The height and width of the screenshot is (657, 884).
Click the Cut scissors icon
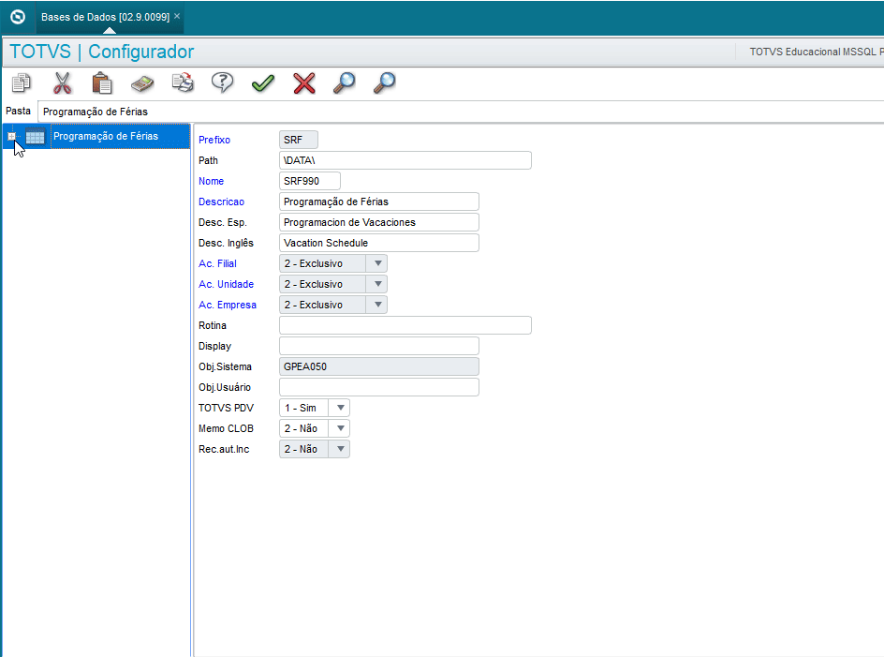pyautogui.click(x=62, y=83)
